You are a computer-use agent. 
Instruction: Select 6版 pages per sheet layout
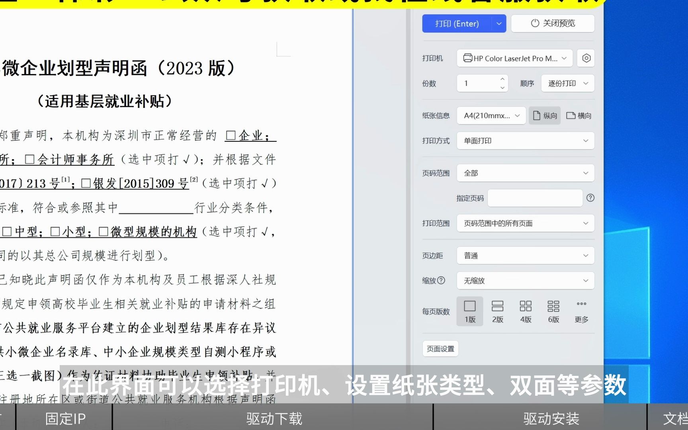553,311
